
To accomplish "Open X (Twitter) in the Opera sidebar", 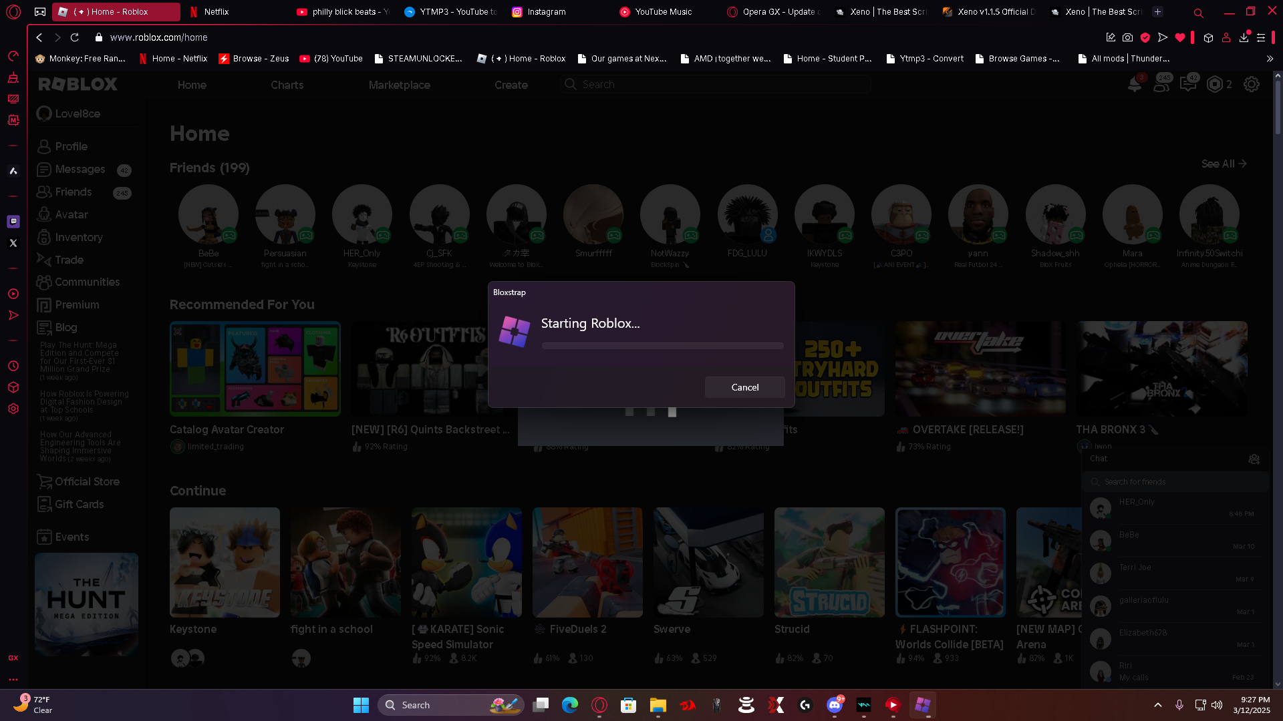I will point(13,243).
